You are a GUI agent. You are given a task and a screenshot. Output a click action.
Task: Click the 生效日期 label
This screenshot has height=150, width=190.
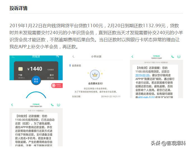tap(76, 96)
